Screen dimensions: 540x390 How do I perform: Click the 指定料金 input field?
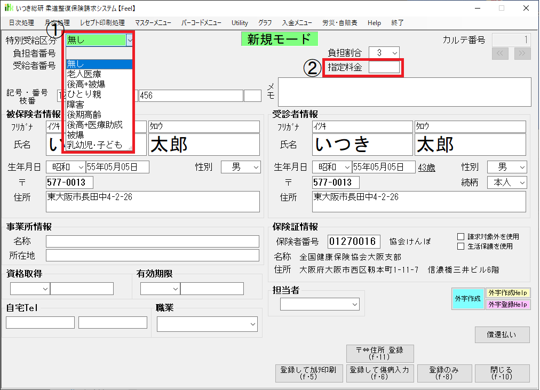(x=384, y=67)
